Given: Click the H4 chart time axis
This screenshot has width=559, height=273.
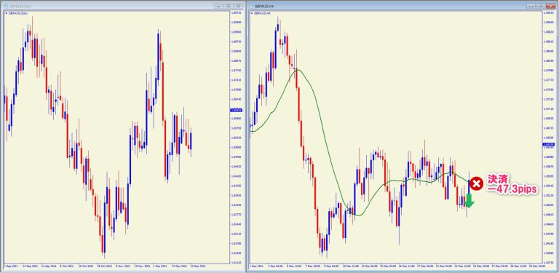Looking at the screenshot, I should [396, 266].
